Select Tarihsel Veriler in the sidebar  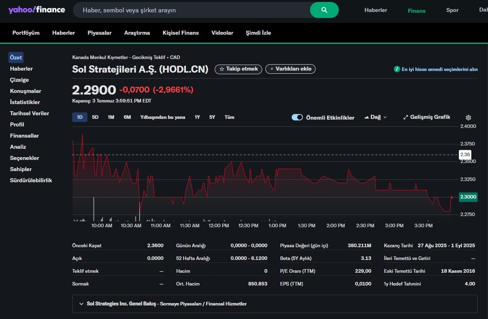30,113
